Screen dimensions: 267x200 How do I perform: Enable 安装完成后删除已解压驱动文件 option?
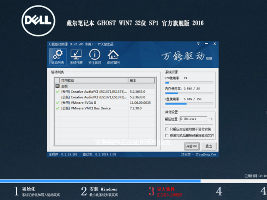(x=167, y=135)
